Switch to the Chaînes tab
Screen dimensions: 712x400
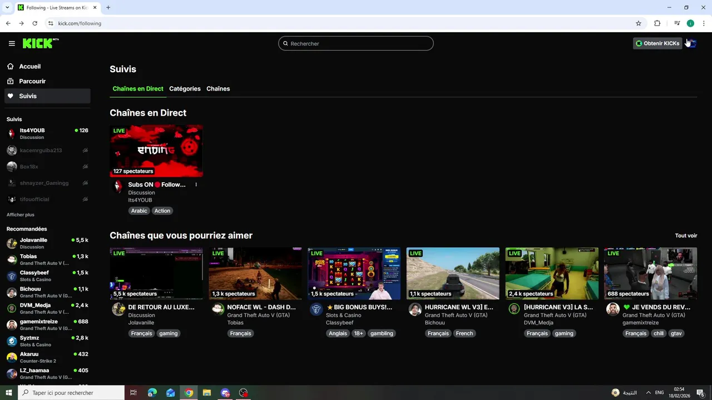point(218,88)
